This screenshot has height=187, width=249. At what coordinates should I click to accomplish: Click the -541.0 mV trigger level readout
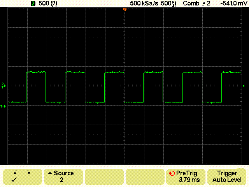click(234, 4)
